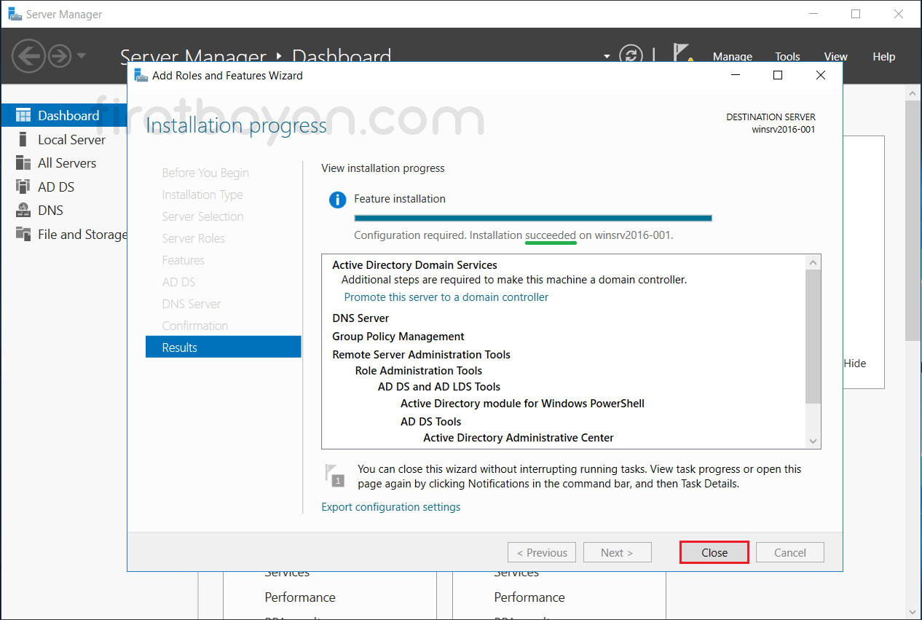The width and height of the screenshot is (922, 620).
Task: Click the blue information icon by Feature installation
Action: [x=337, y=200]
